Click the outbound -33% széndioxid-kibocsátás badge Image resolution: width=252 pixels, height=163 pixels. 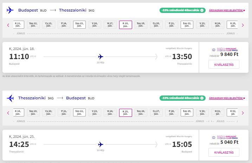pos(182,10)
